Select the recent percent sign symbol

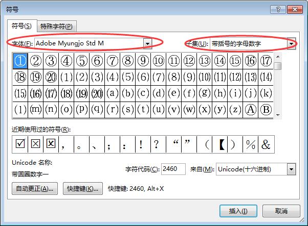pos(251,144)
